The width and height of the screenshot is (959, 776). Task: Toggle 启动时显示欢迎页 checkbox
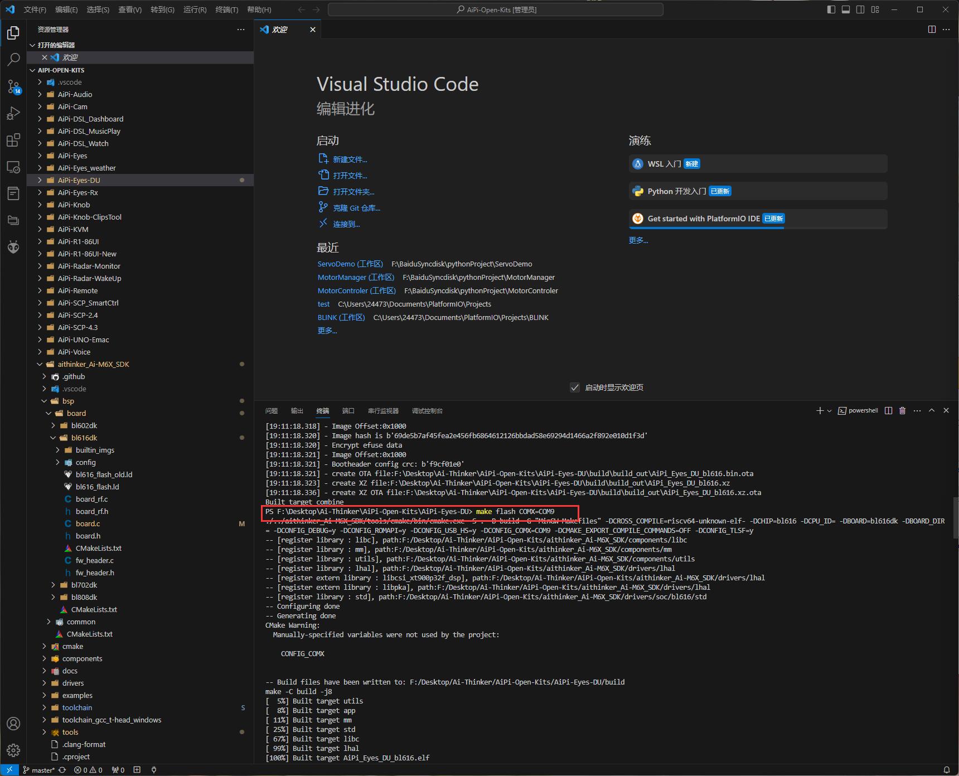575,387
